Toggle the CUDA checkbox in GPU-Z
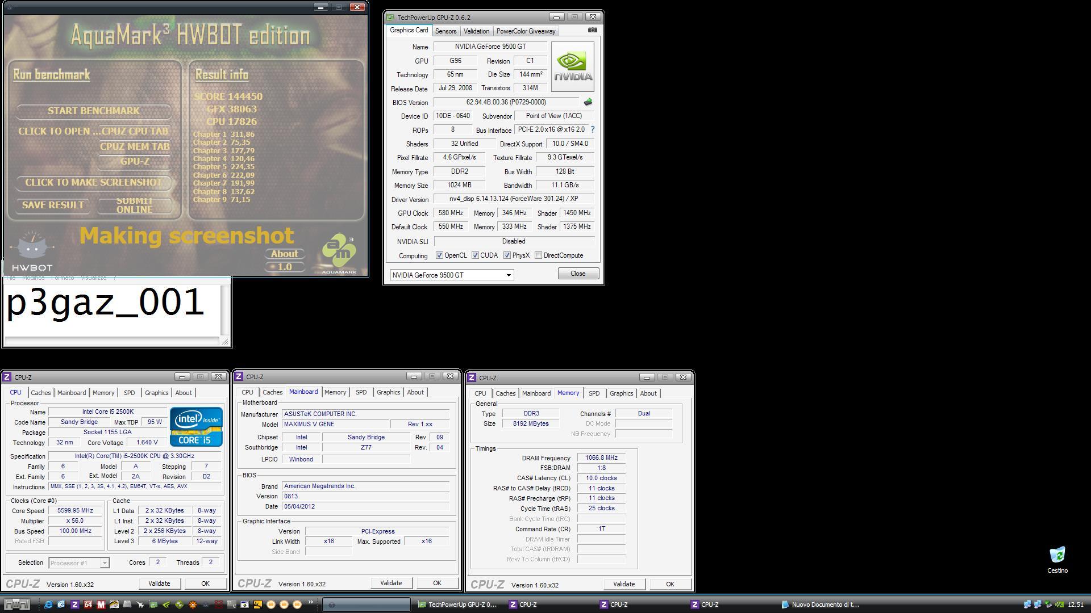 tap(475, 255)
